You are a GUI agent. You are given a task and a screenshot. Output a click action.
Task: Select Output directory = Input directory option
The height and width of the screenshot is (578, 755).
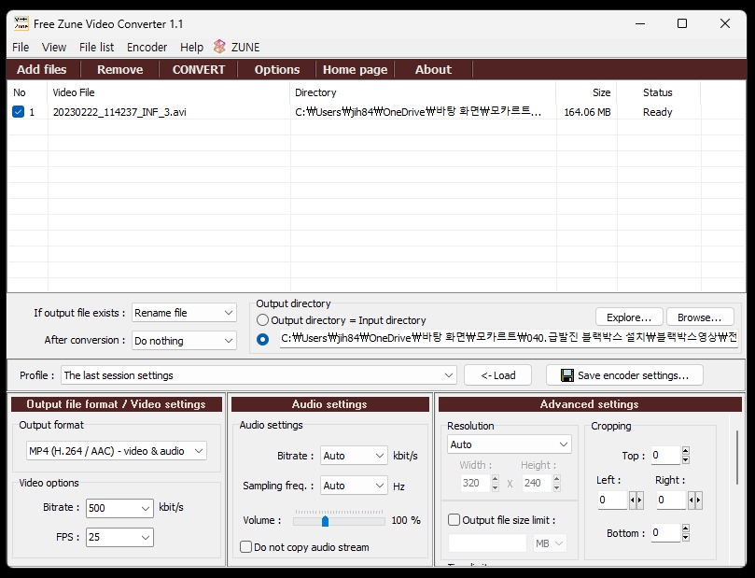click(262, 320)
